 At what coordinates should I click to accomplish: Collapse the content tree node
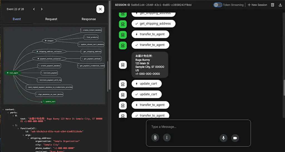click(x=3, y=109)
